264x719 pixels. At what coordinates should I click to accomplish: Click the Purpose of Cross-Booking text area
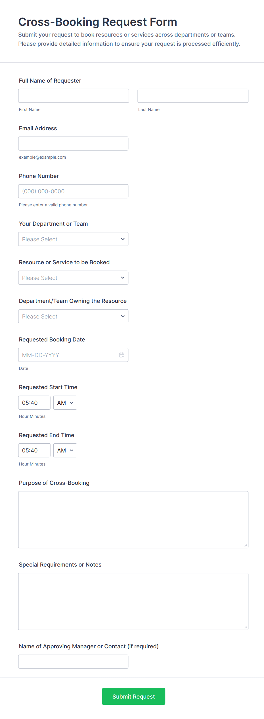click(133, 519)
